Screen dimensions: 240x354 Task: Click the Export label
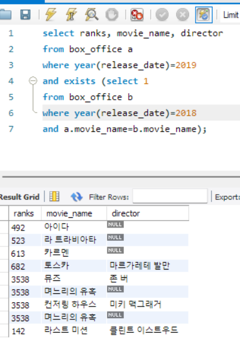pos(227,197)
